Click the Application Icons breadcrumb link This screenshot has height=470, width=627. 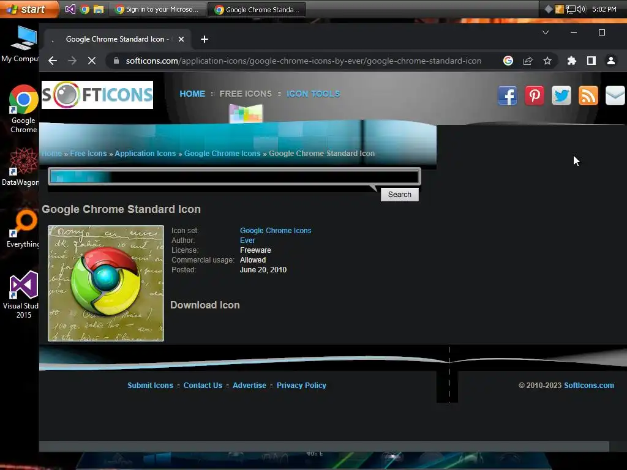145,154
